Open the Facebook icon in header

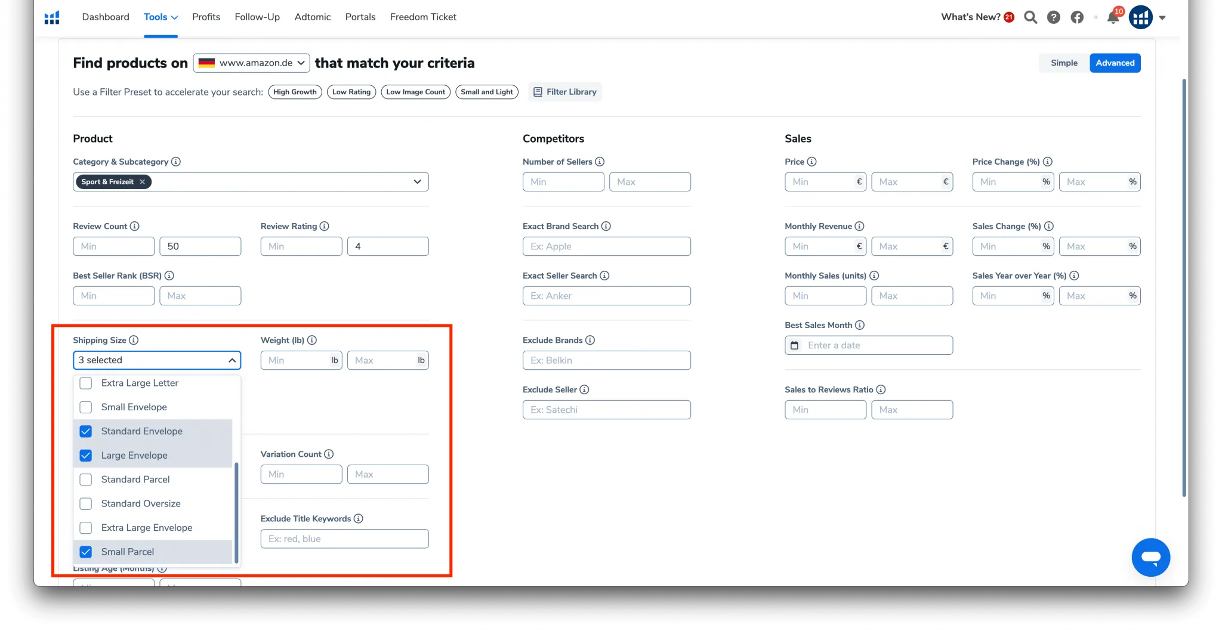coord(1077,17)
